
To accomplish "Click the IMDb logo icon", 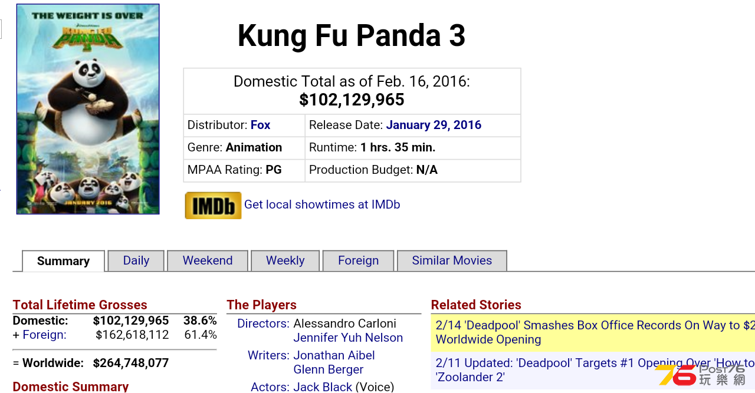I will click(x=213, y=205).
